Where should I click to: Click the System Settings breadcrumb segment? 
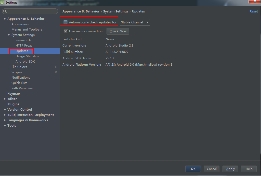tap(116, 11)
